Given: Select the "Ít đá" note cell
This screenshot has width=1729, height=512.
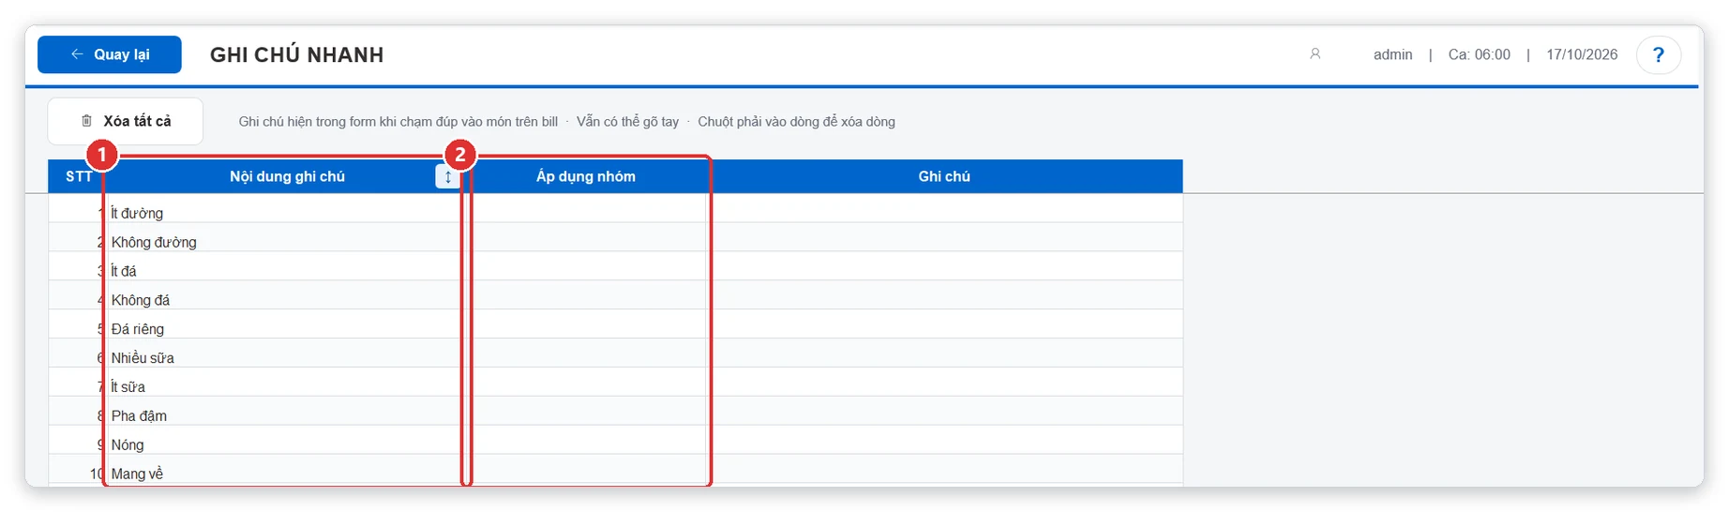Looking at the screenshot, I should coord(287,266).
